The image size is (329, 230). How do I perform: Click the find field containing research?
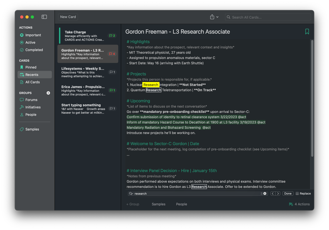(x=197, y=193)
